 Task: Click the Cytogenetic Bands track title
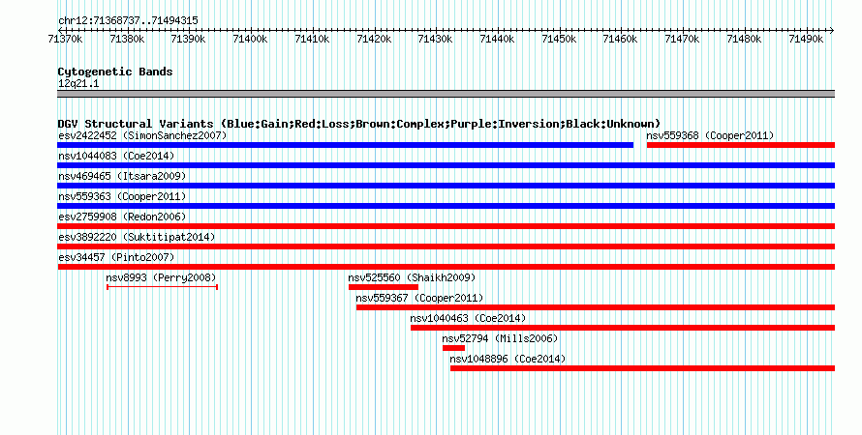coord(115,72)
